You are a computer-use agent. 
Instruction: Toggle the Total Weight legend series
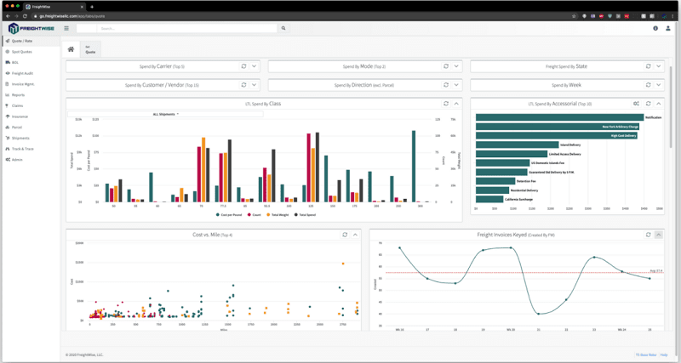tap(280, 215)
